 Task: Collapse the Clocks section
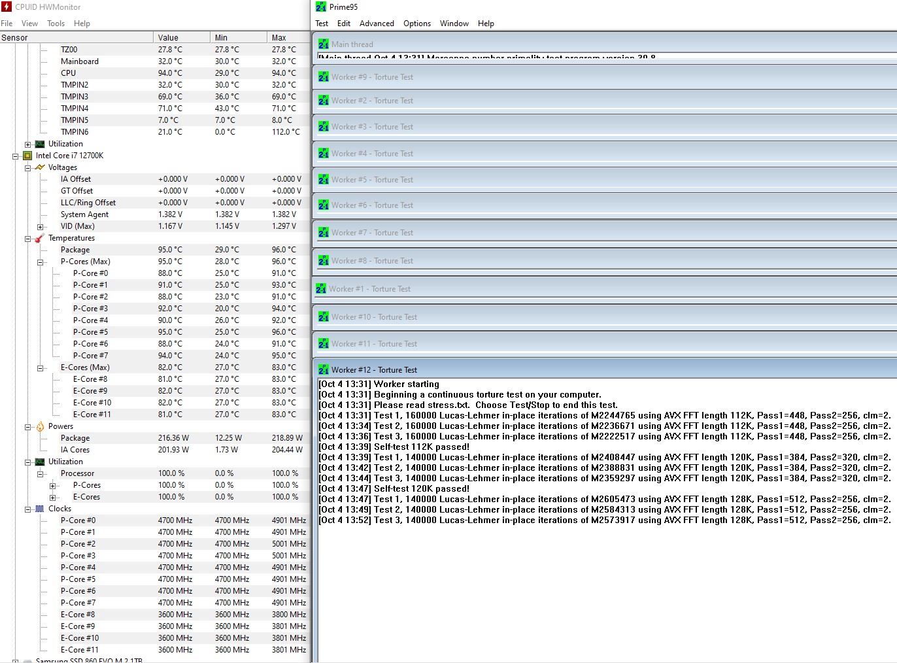[27, 509]
